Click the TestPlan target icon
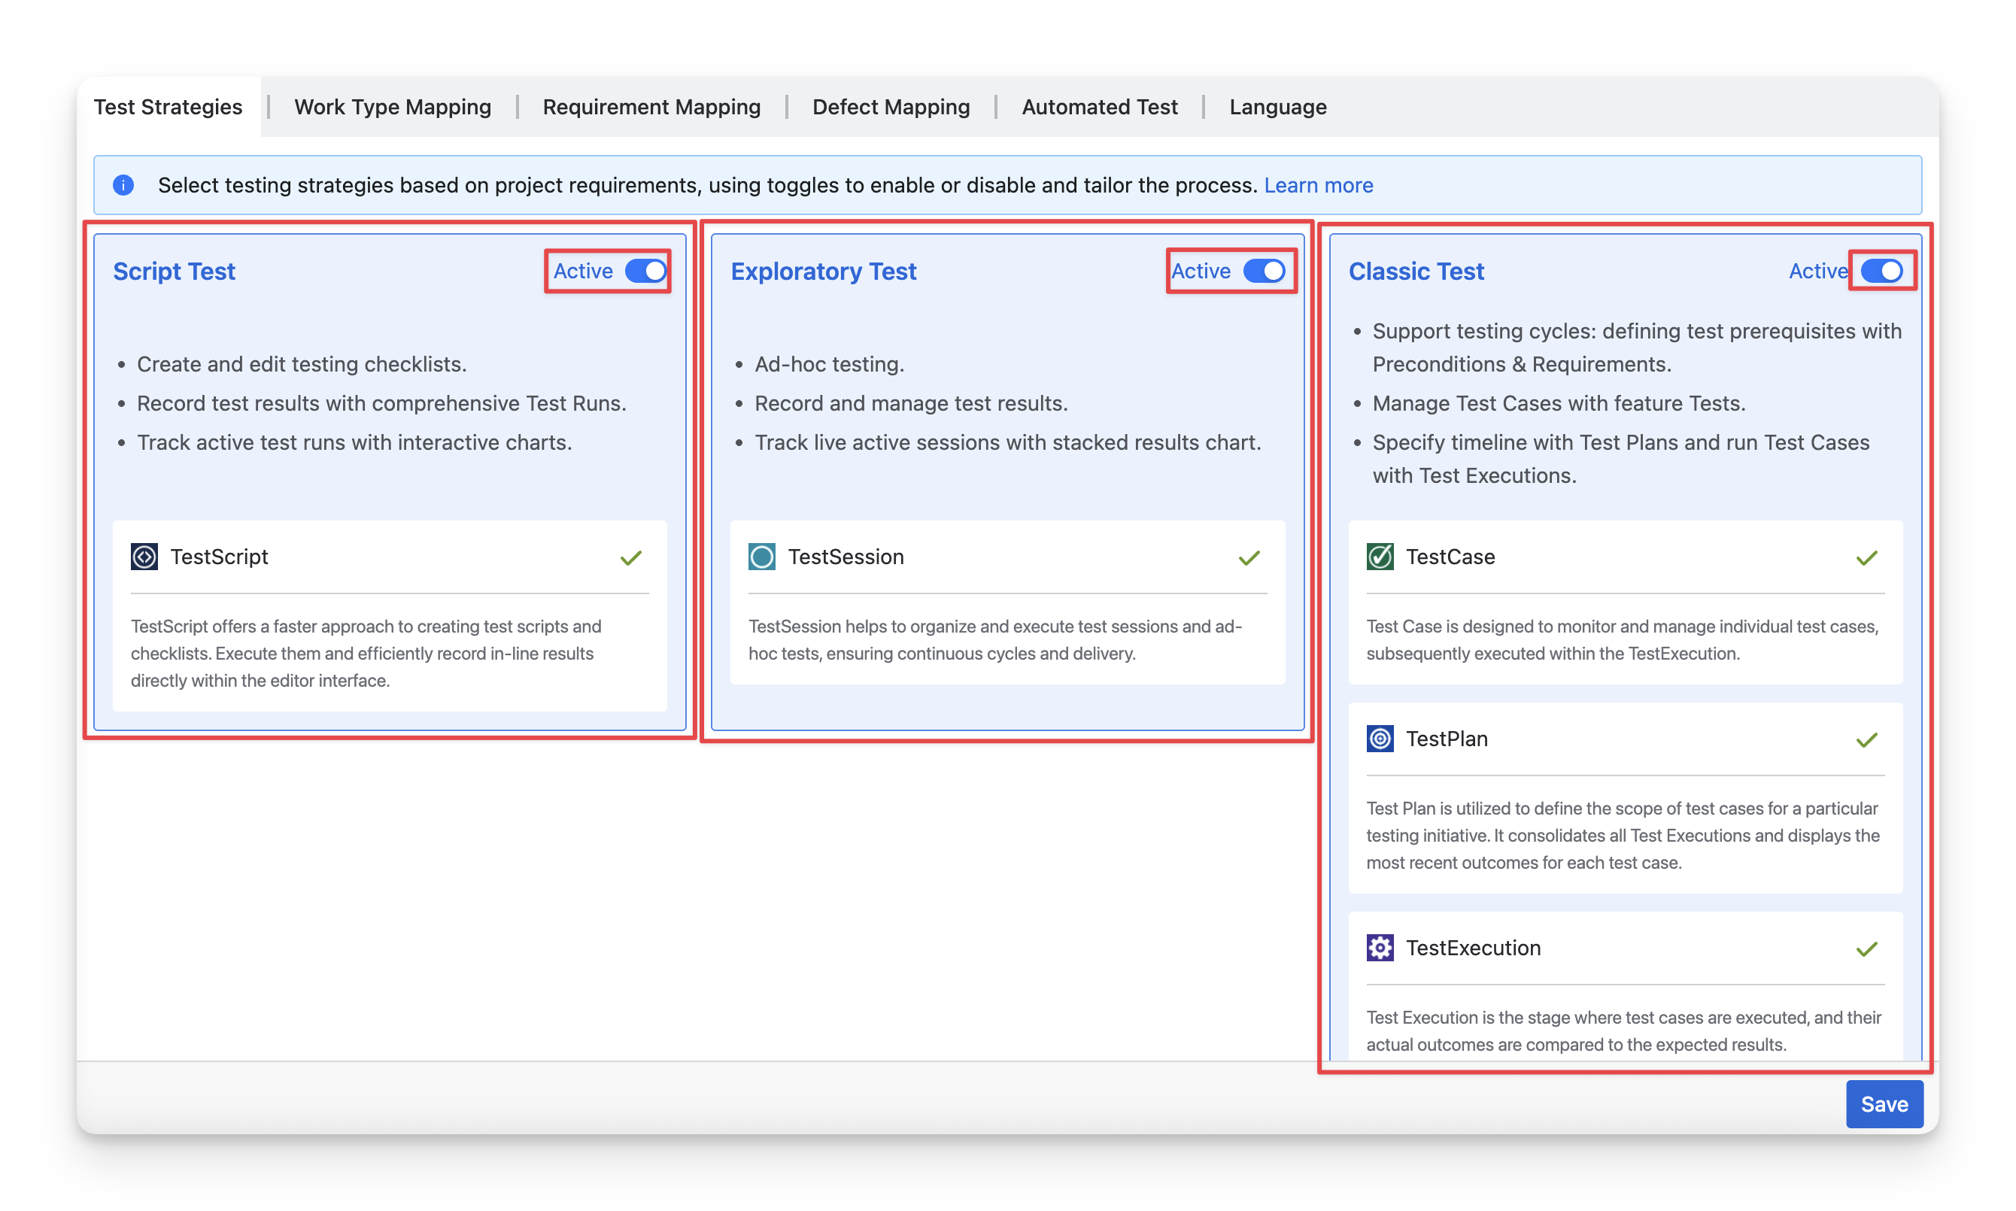The height and width of the screenshot is (1211, 2016). click(x=1380, y=739)
